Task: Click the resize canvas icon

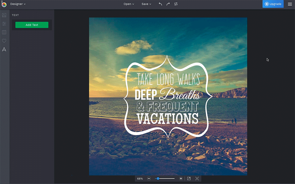Action: coord(189,179)
